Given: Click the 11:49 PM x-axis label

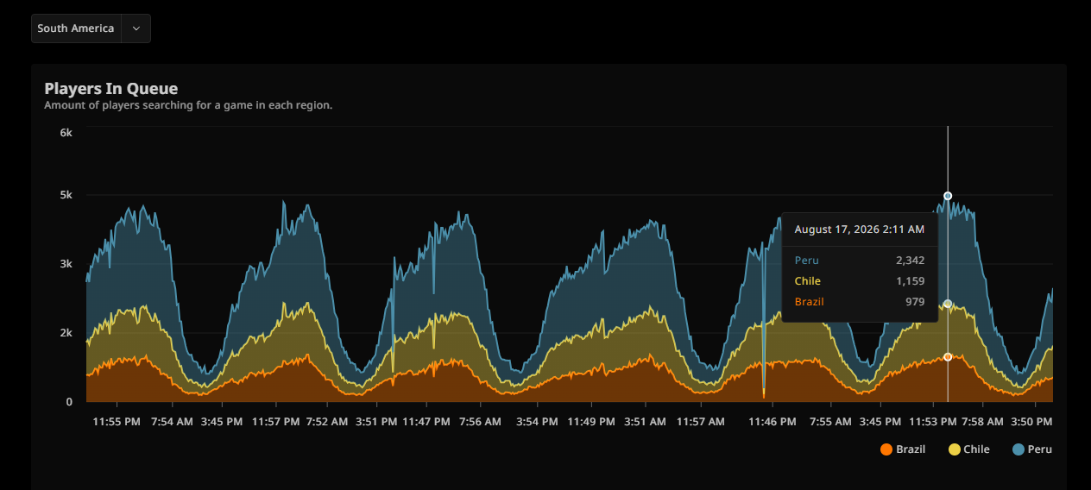Looking at the screenshot, I should (x=591, y=422).
